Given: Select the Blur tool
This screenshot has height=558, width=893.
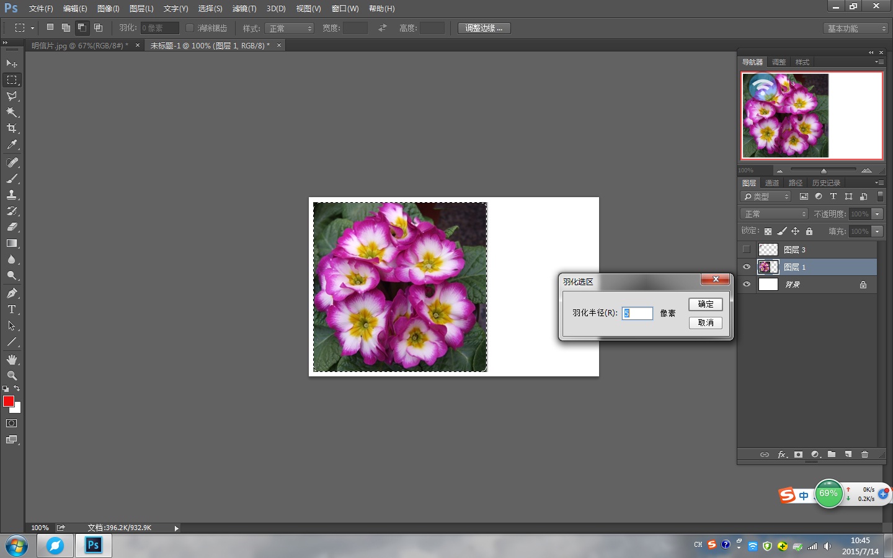Looking at the screenshot, I should tap(11, 259).
